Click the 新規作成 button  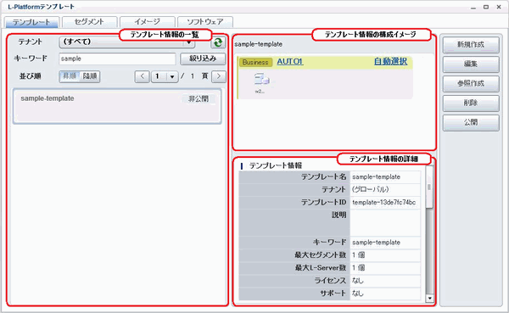click(x=471, y=45)
